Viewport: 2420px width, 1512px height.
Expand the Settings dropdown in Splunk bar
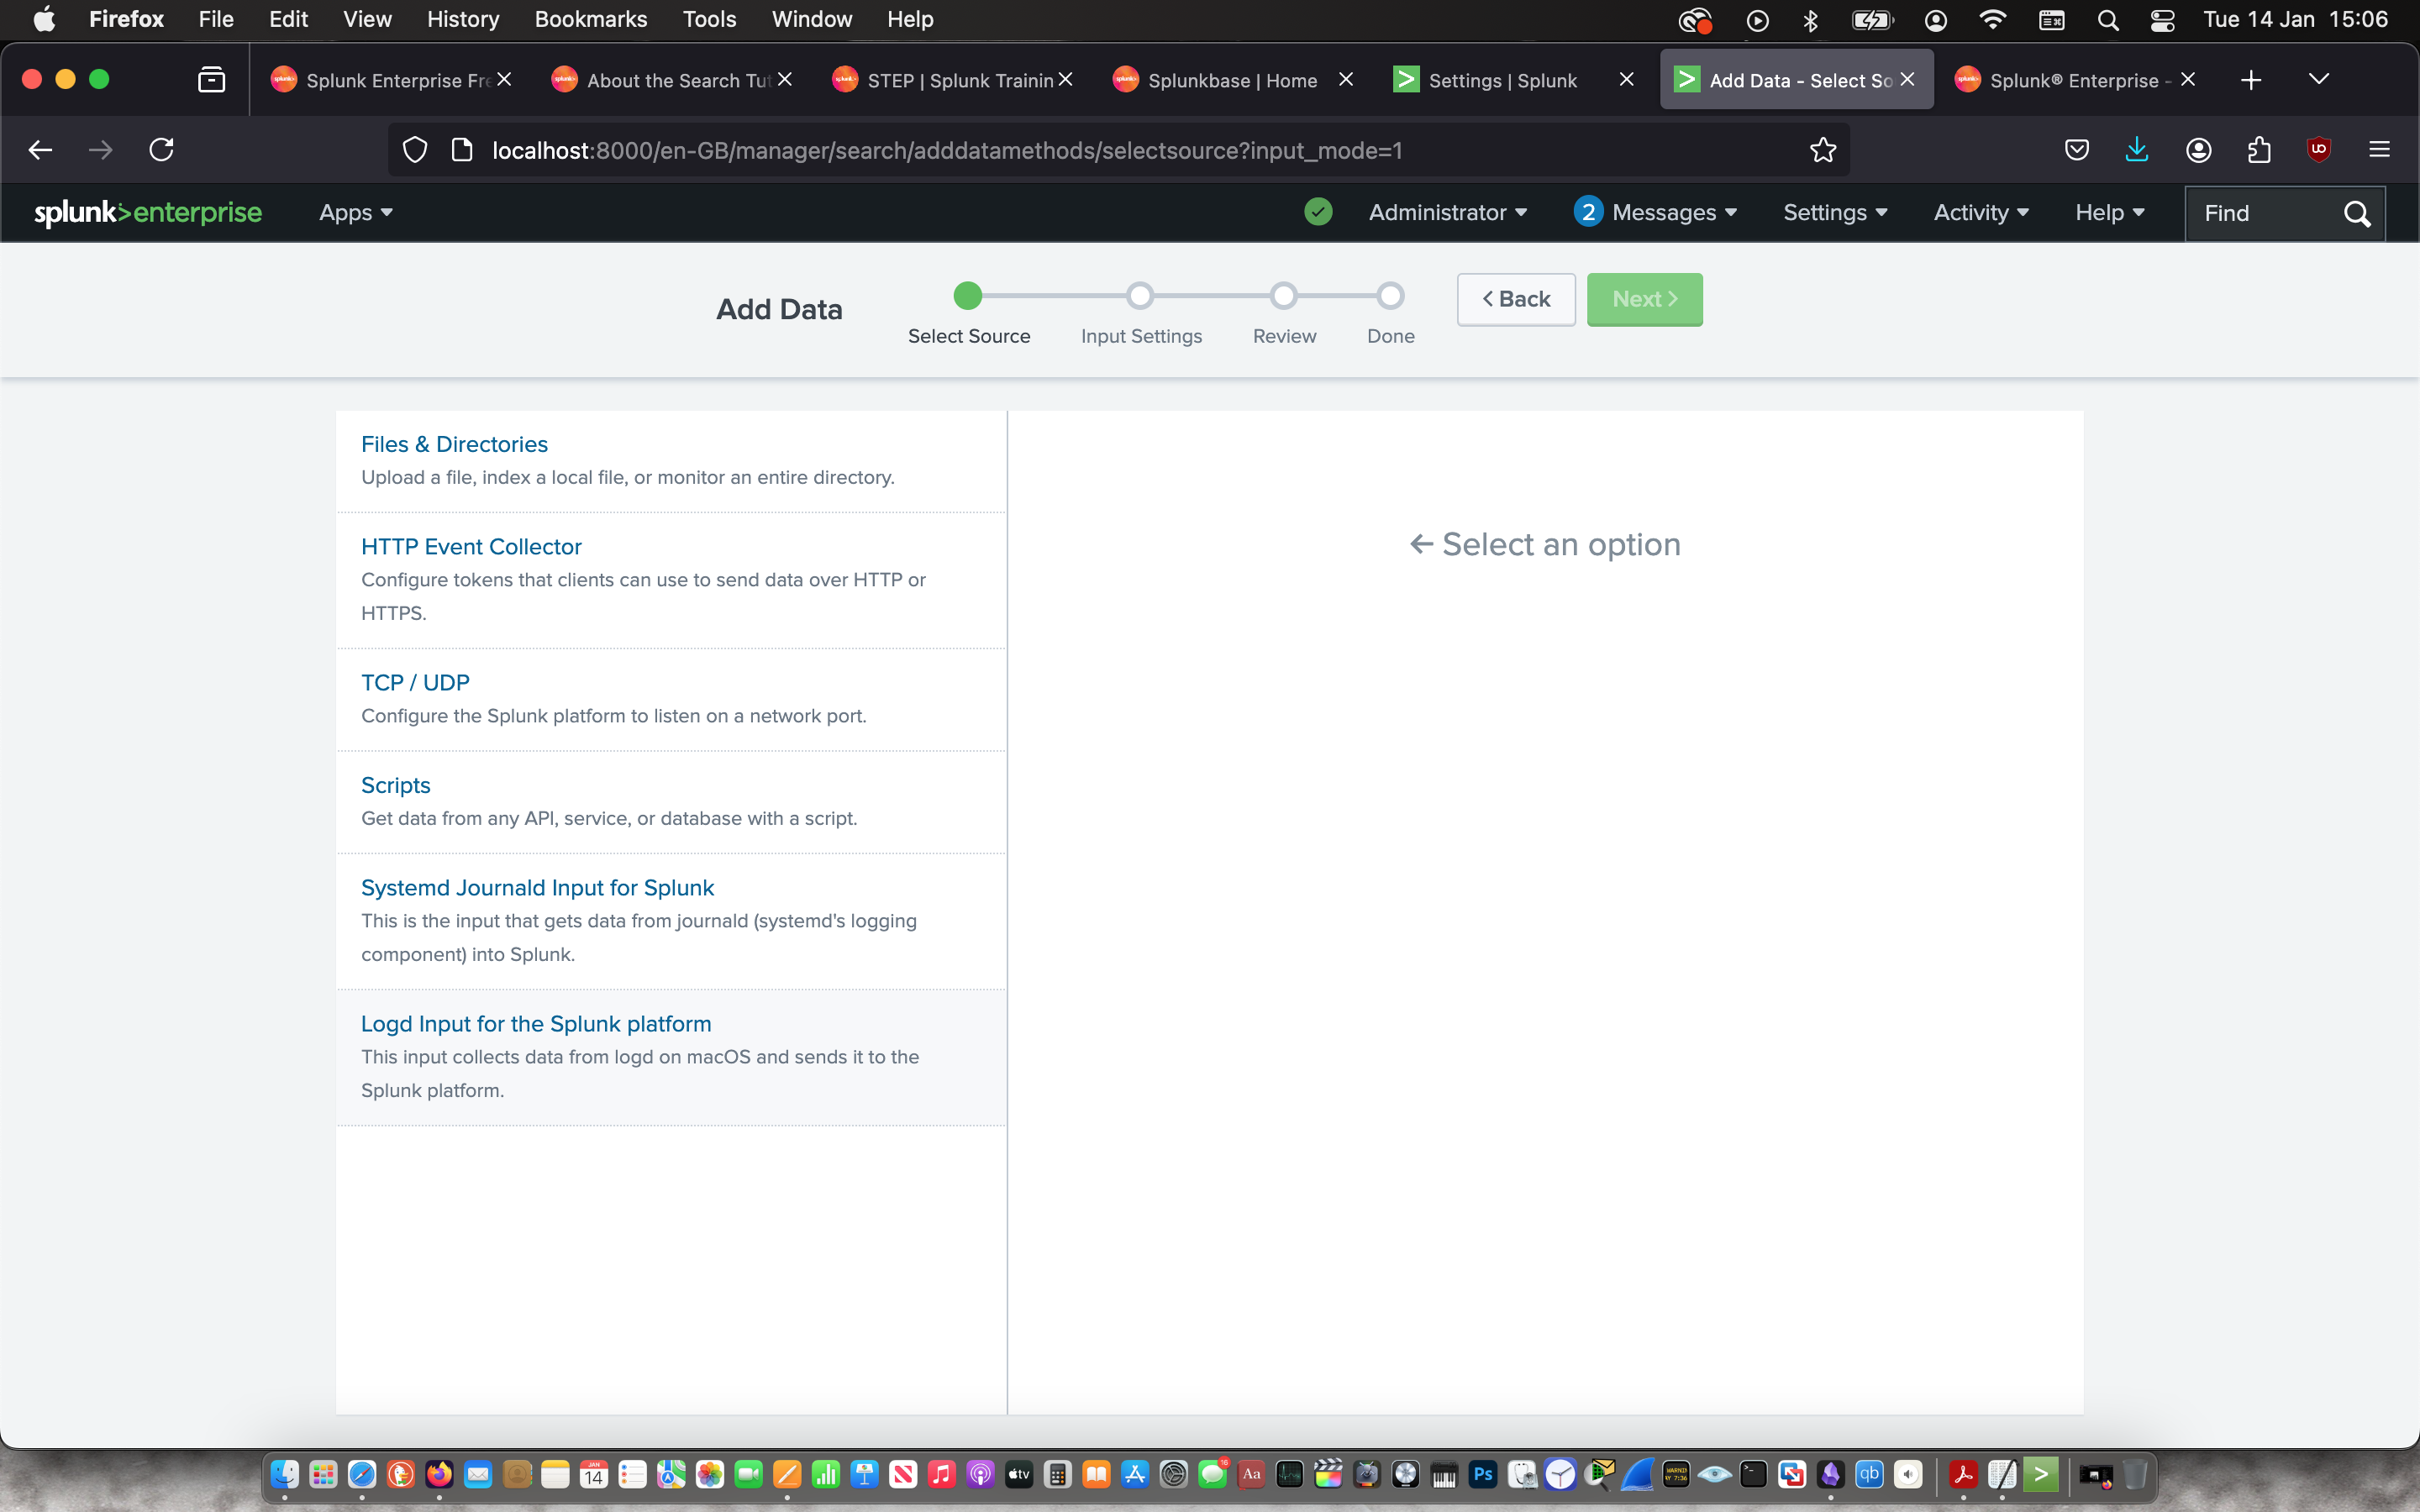(x=1834, y=212)
